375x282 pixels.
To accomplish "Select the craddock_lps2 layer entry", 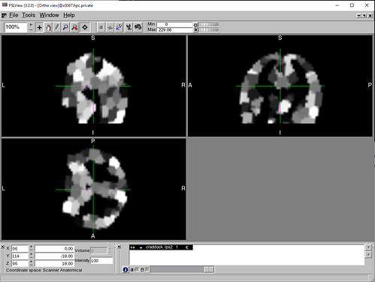I will 161,247.
